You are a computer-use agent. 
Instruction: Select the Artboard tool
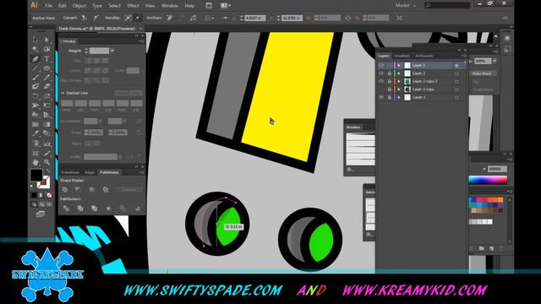(36, 153)
